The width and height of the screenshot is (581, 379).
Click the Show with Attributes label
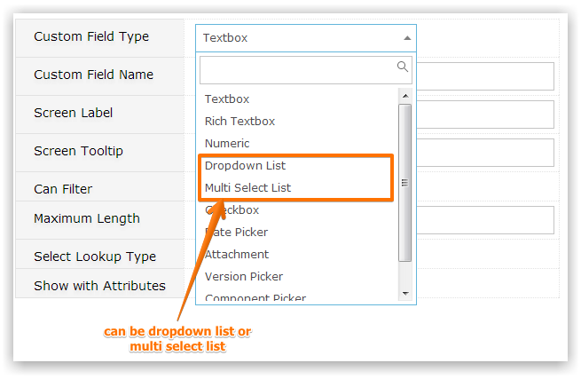pos(99,286)
